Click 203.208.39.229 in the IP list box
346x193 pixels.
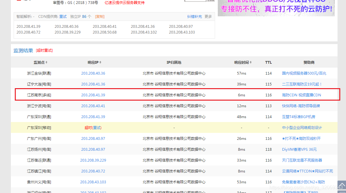click(x=67, y=32)
